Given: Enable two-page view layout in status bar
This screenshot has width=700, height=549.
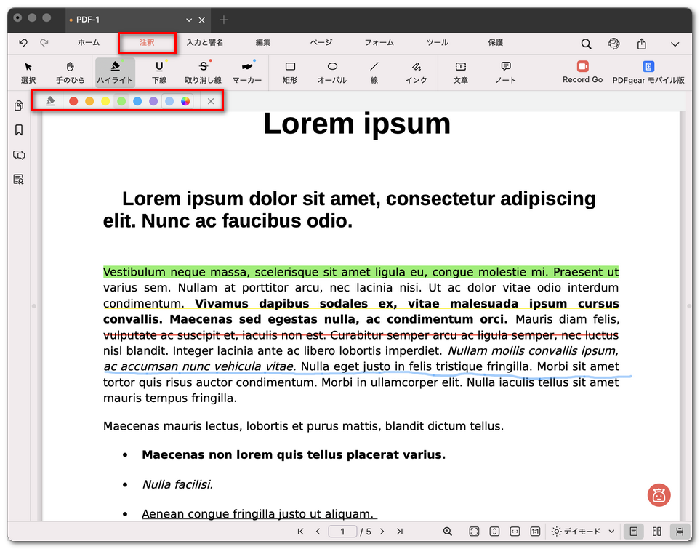Looking at the screenshot, I should (657, 532).
